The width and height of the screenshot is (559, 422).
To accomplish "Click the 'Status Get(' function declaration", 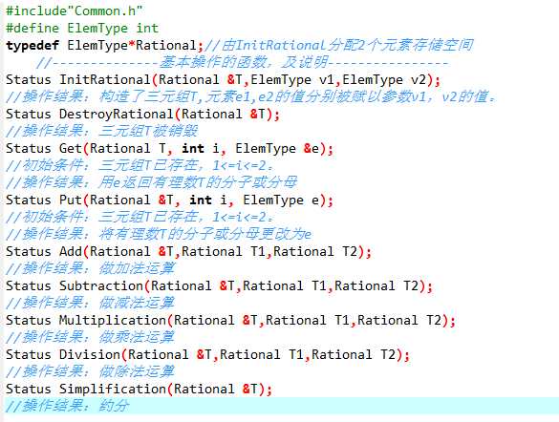I will coord(169,148).
